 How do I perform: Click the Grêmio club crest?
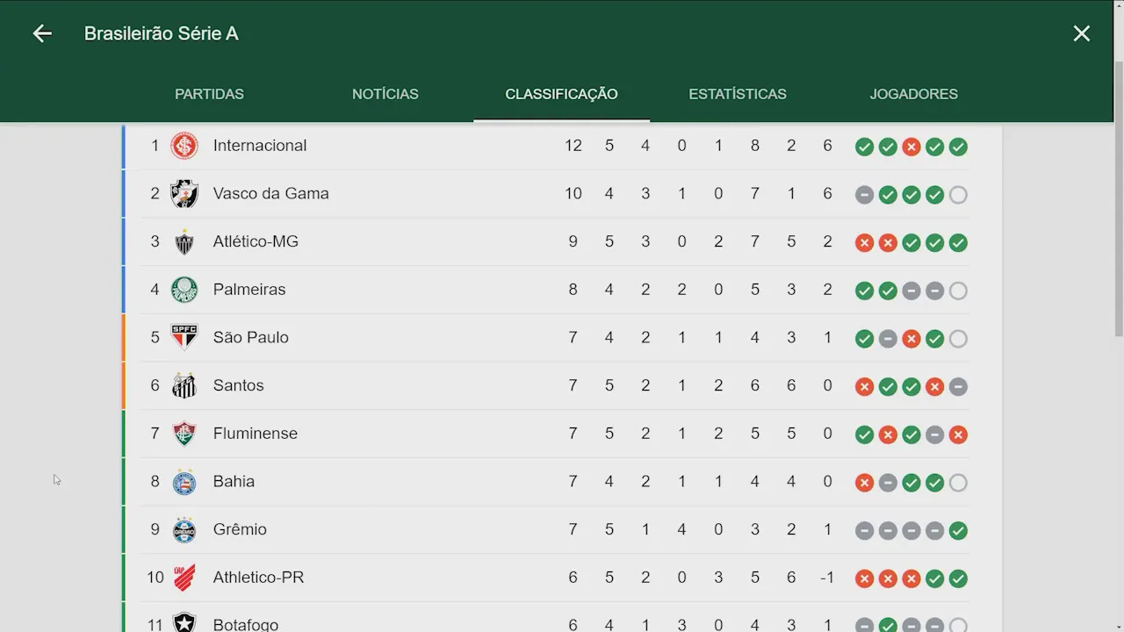click(x=184, y=529)
